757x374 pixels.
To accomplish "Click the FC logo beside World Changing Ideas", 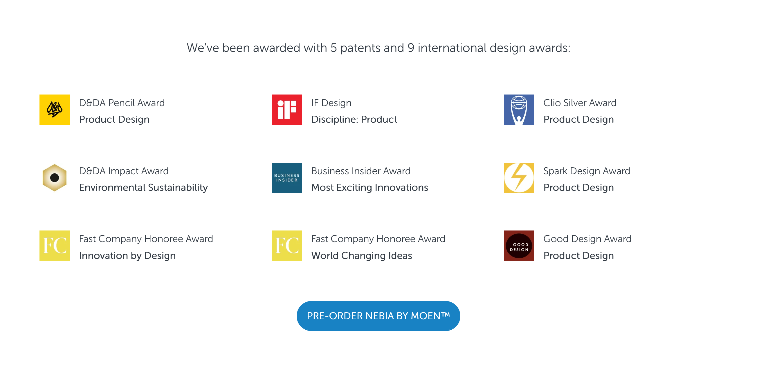I will point(286,245).
